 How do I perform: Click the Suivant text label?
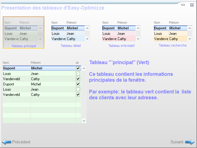coord(177,142)
